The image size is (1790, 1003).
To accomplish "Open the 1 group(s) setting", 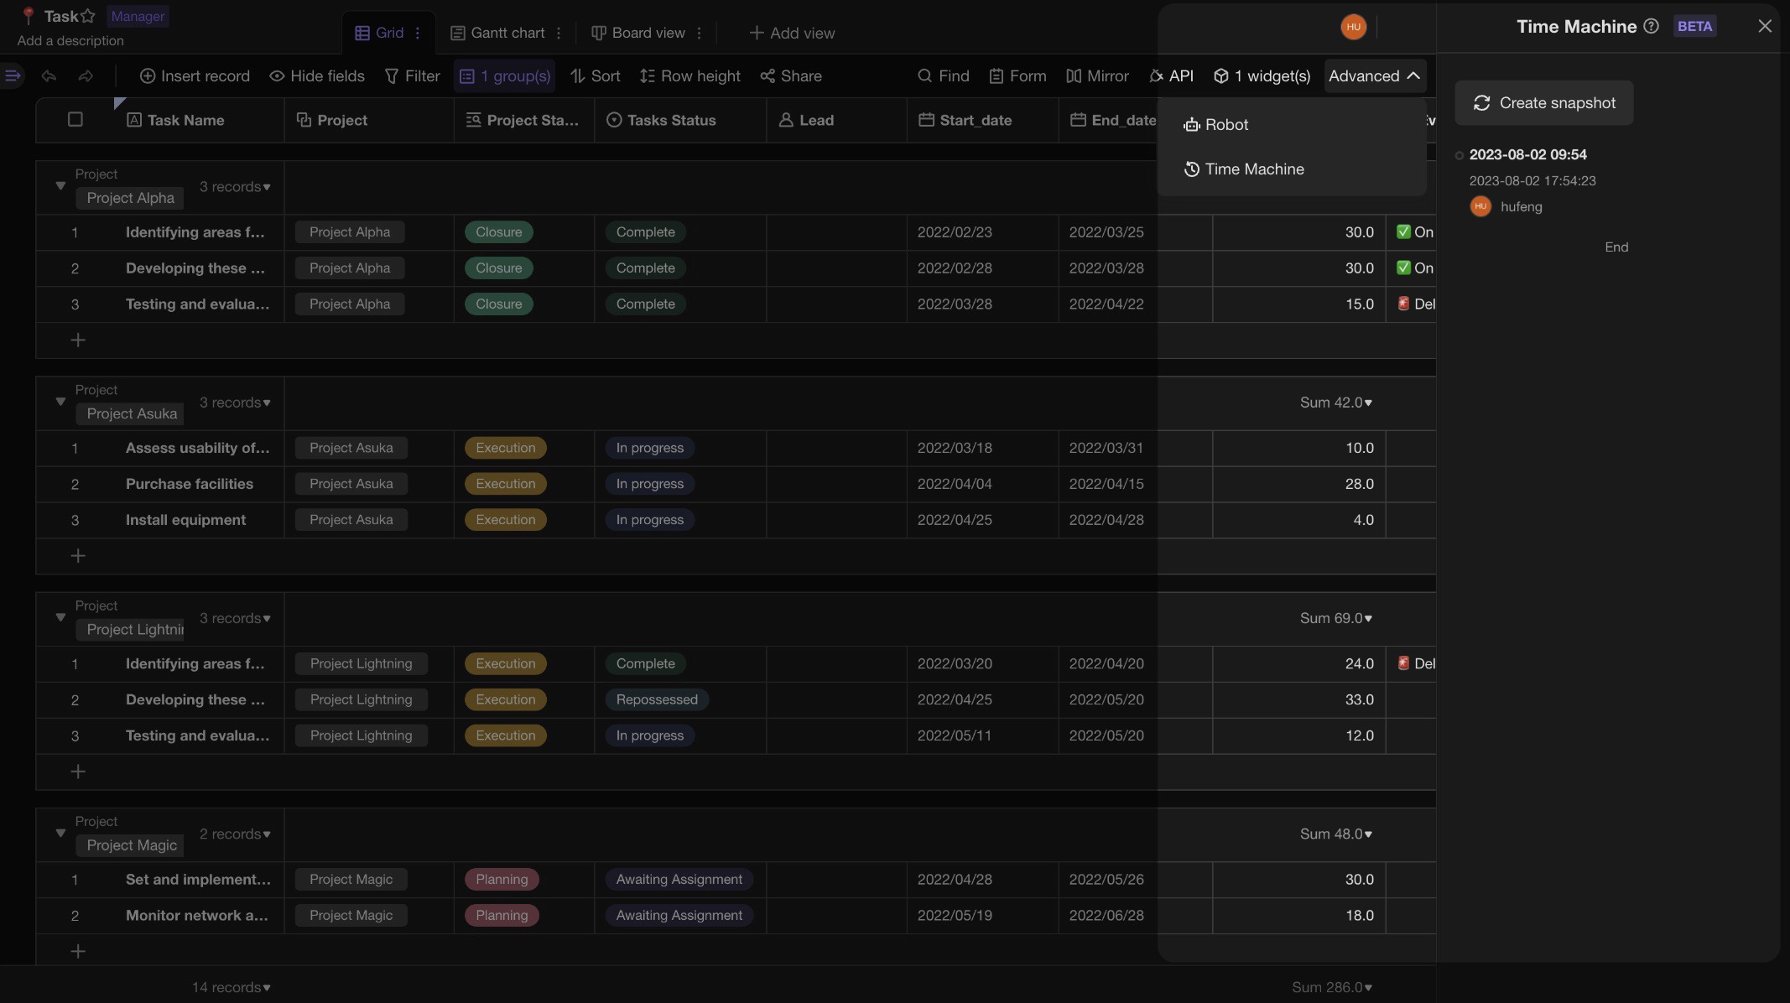I will [x=505, y=76].
